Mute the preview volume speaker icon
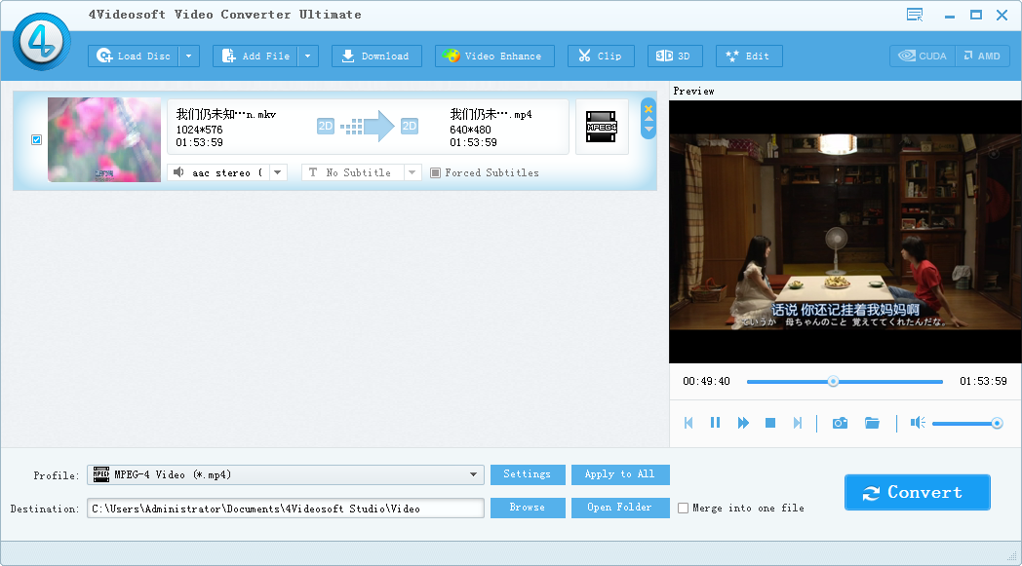This screenshot has height=566, width=1022. pyautogui.click(x=917, y=423)
